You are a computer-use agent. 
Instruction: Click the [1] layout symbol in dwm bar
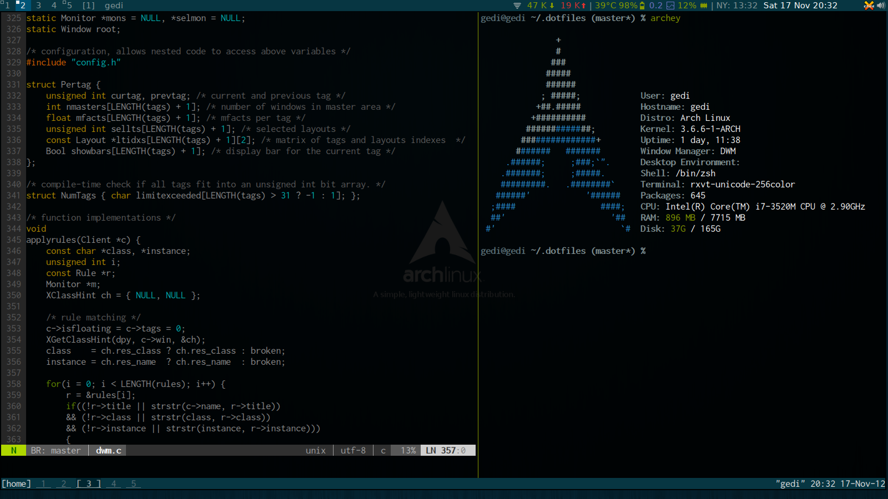click(x=89, y=6)
